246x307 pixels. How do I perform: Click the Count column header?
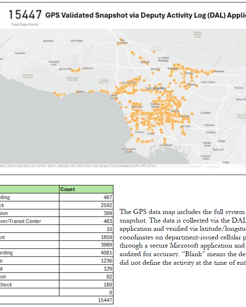68,189
